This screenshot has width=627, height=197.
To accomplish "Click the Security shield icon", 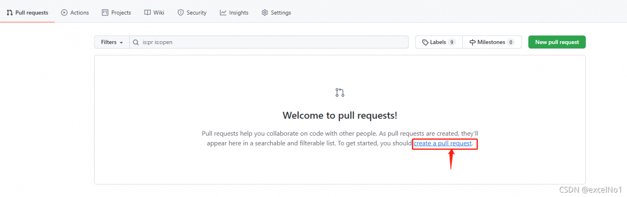I will tap(180, 13).
